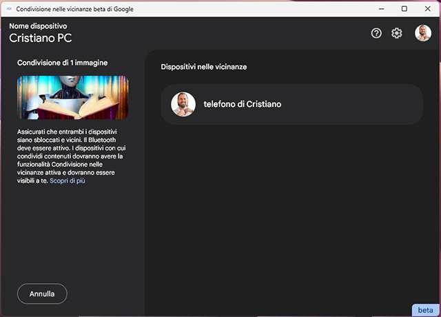The width and height of the screenshot is (441, 317).
Task: Open the help question mark icon
Action: [x=376, y=33]
